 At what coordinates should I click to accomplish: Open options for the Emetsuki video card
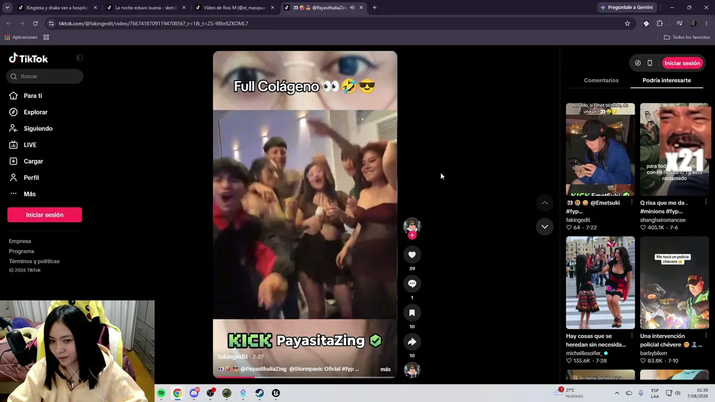632,203
